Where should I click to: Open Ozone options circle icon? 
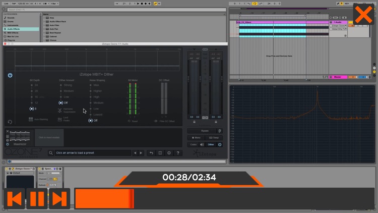click(x=169, y=153)
